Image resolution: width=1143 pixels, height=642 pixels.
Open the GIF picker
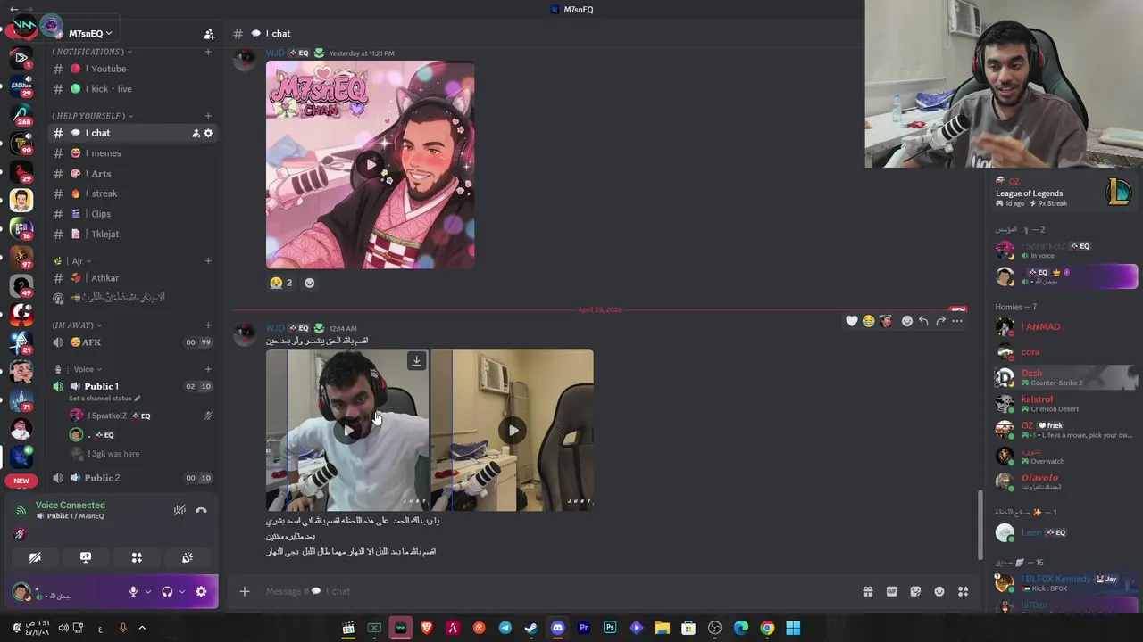coord(891,591)
